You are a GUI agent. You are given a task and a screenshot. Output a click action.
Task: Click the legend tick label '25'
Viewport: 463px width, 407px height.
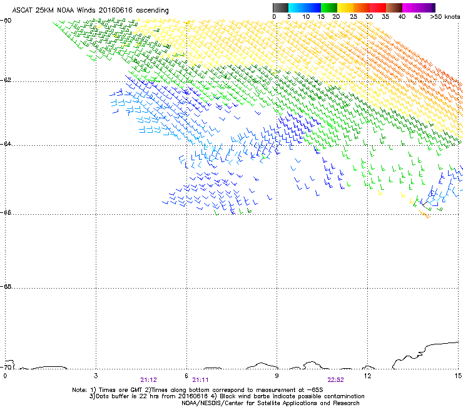[354, 17]
